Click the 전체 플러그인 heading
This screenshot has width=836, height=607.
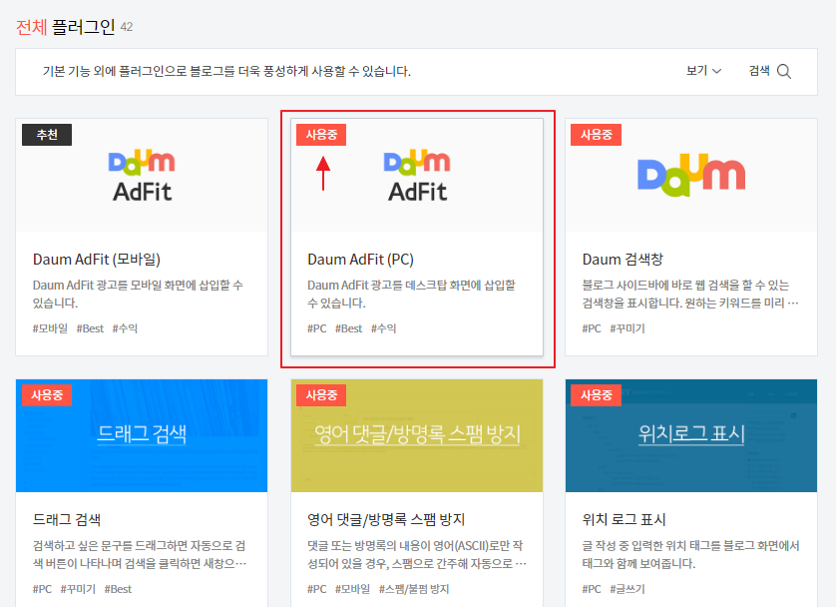65,27
